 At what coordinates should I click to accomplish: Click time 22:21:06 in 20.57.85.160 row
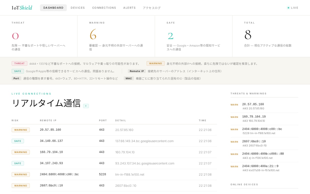(x=205, y=130)
